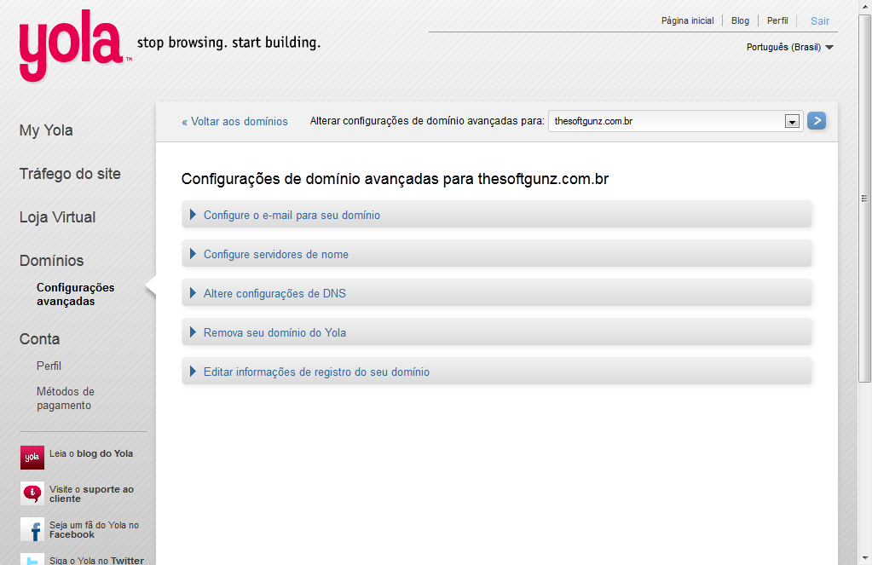Click the scrollbar down arrow
This screenshot has width=872, height=565.
tap(864, 558)
